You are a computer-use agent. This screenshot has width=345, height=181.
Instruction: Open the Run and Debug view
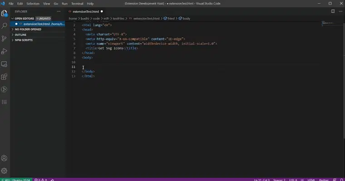point(4,51)
